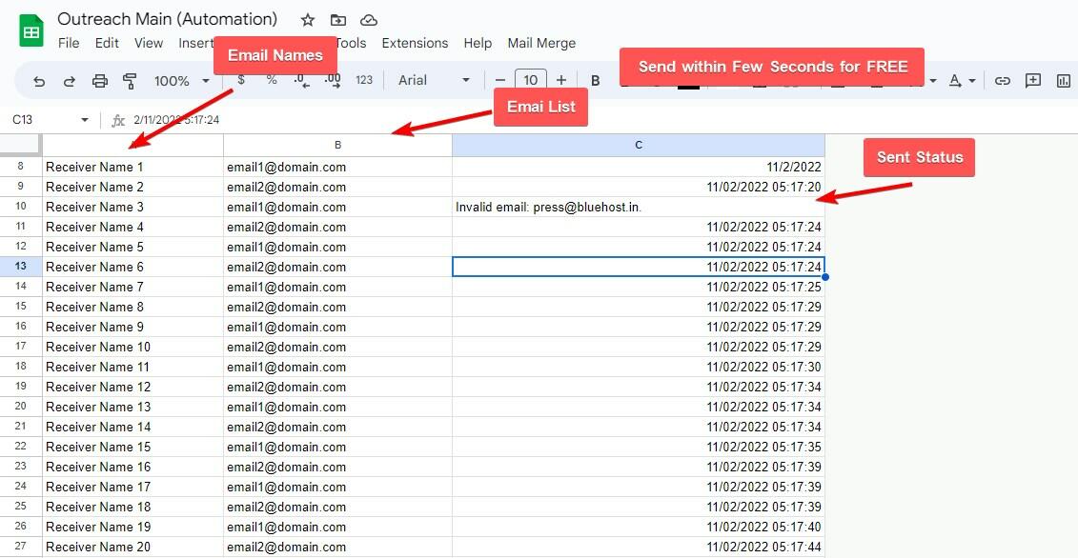Insert a comment
Viewport: 1078px width, 558px height.
(1032, 81)
